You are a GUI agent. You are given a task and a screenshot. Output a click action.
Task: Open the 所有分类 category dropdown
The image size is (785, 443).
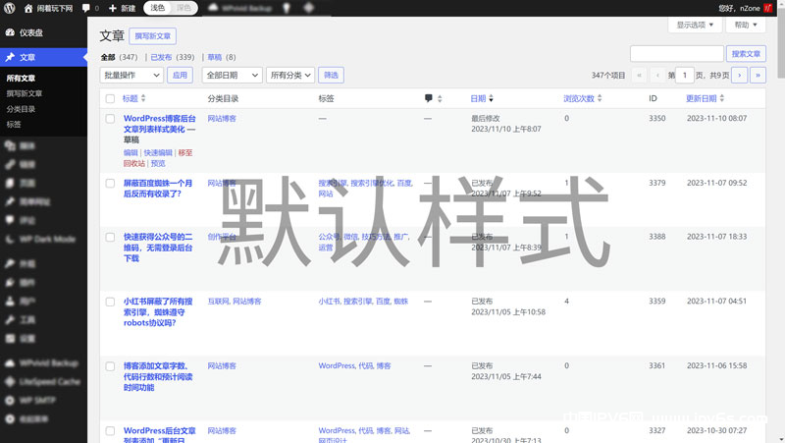pos(290,76)
